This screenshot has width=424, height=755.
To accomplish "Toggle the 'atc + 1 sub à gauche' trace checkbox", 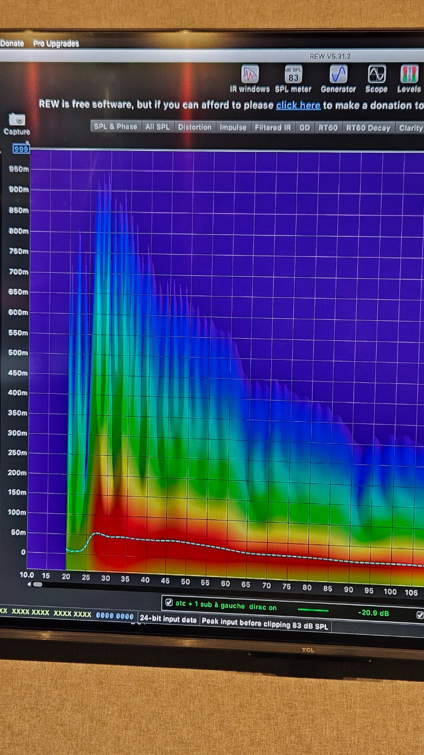I will click(x=169, y=603).
